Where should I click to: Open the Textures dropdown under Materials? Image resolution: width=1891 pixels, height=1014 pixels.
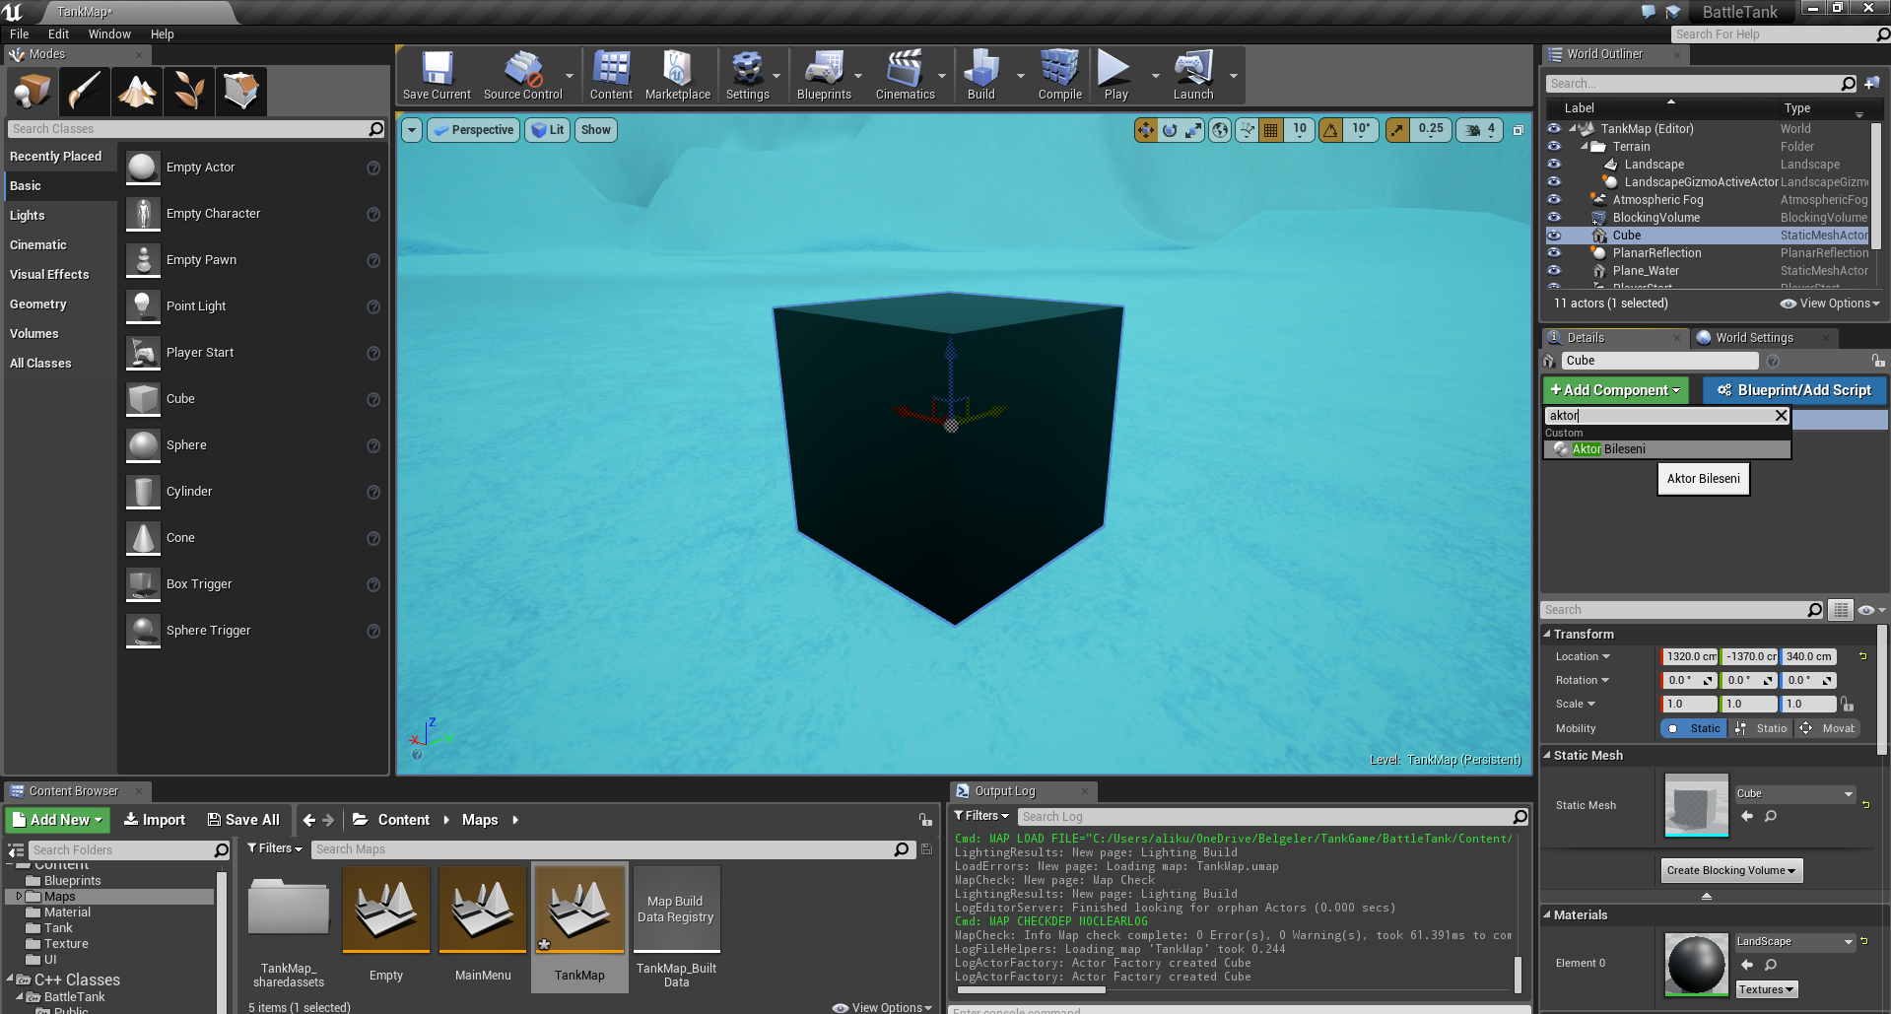click(x=1767, y=989)
